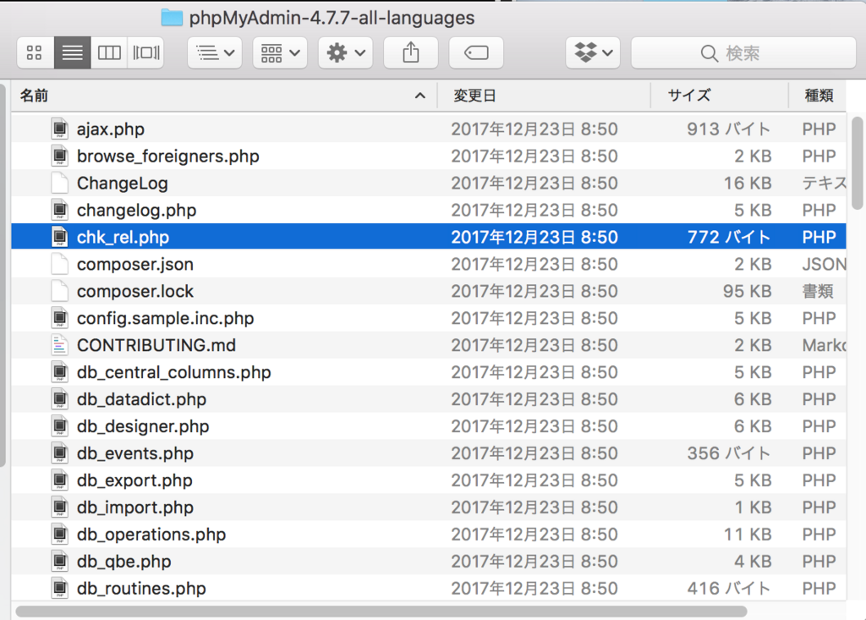The image size is (866, 620).
Task: Select the changelog.php file name
Action: pyautogui.click(x=136, y=211)
